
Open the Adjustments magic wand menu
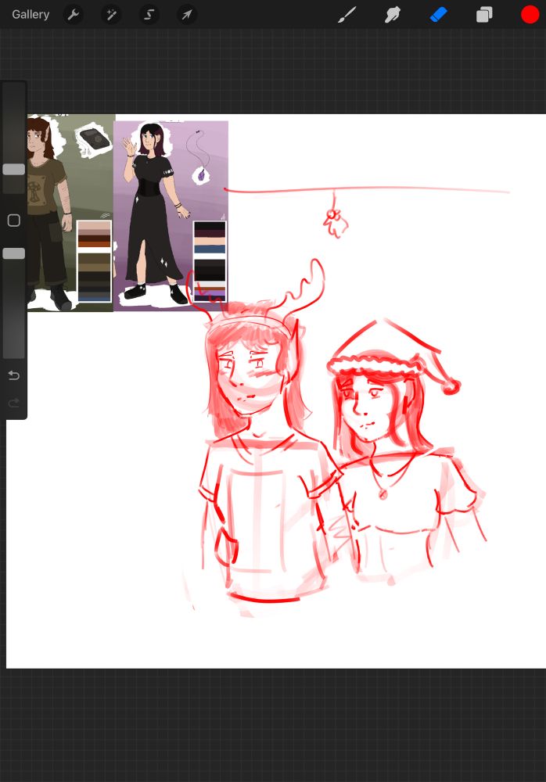pyautogui.click(x=111, y=14)
